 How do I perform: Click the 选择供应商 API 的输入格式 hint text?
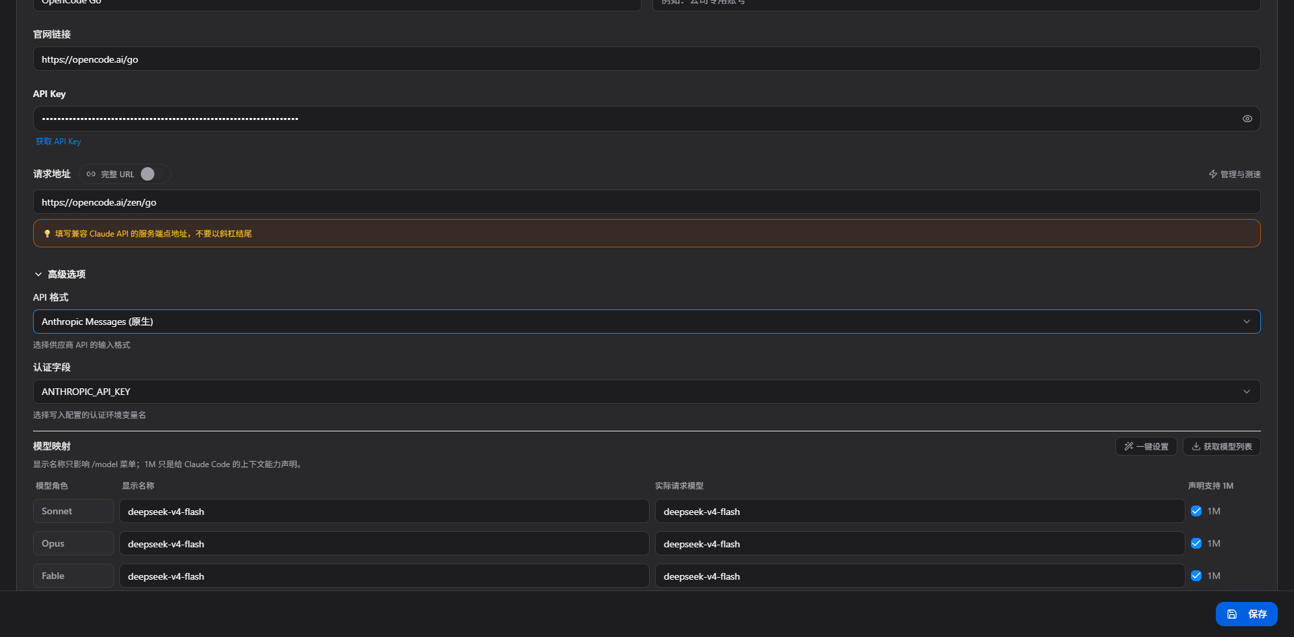pyautogui.click(x=82, y=345)
